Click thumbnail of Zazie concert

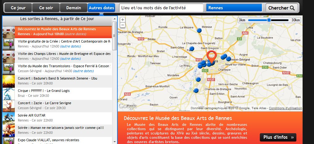coord(9,106)
